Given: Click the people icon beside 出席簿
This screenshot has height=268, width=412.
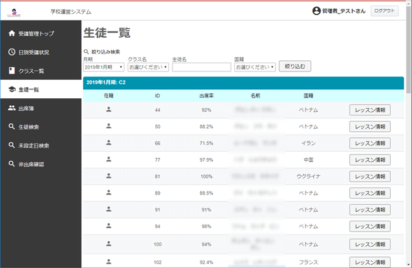Looking at the screenshot, I should pyautogui.click(x=12, y=108).
